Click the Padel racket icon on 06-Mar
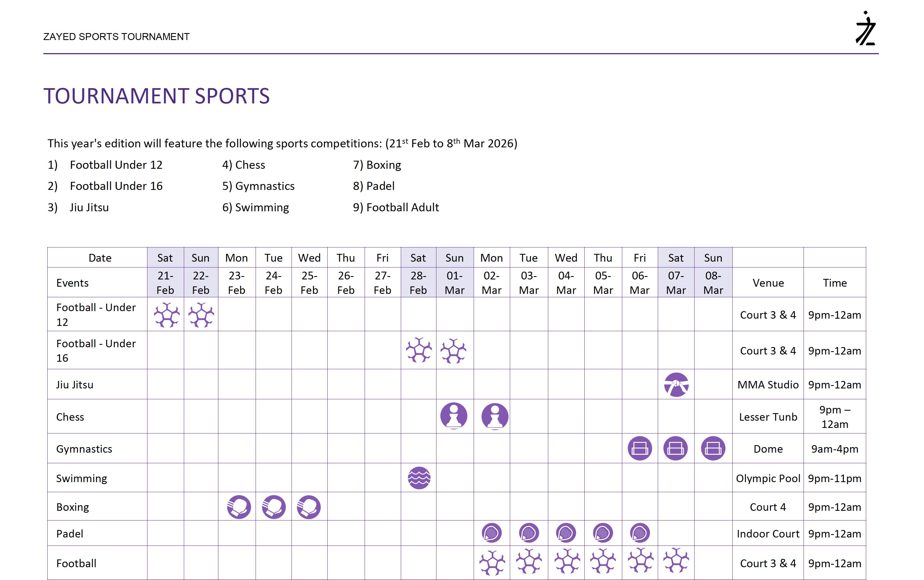 [640, 533]
